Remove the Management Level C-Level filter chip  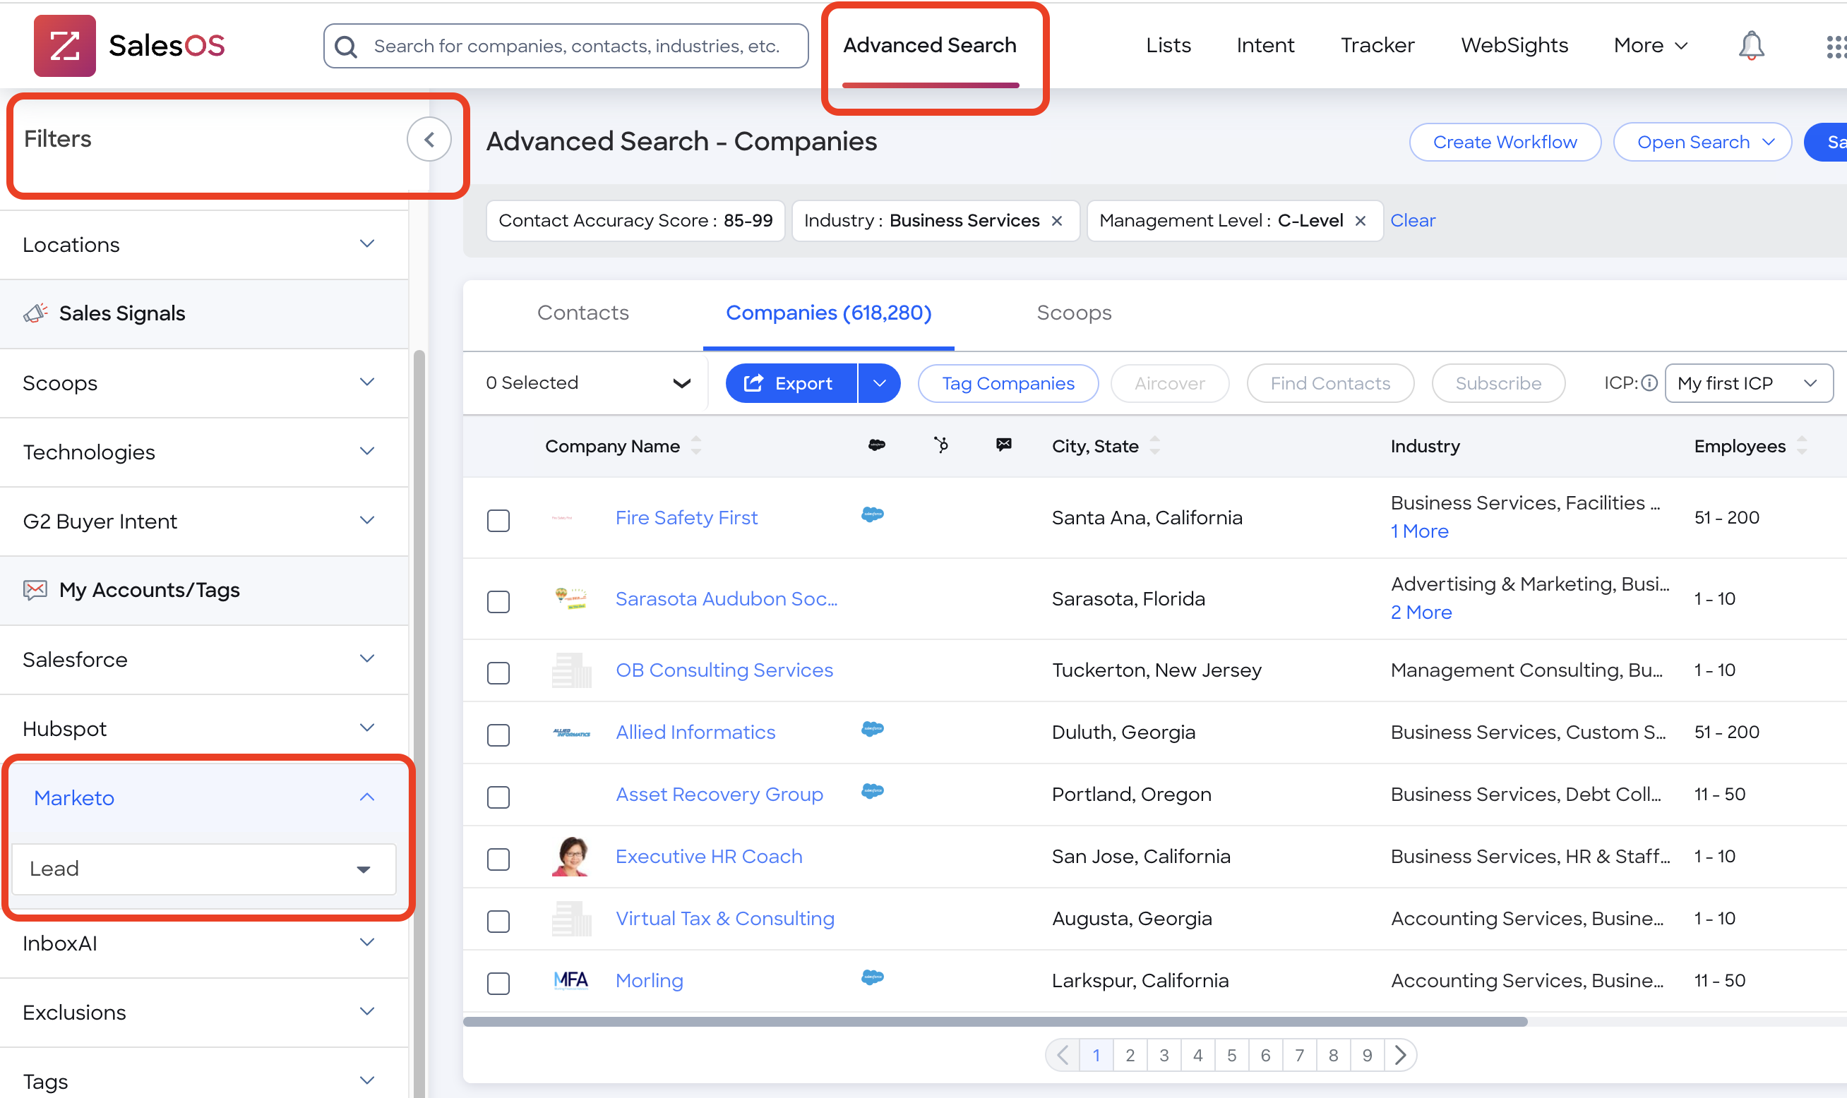pyautogui.click(x=1360, y=222)
